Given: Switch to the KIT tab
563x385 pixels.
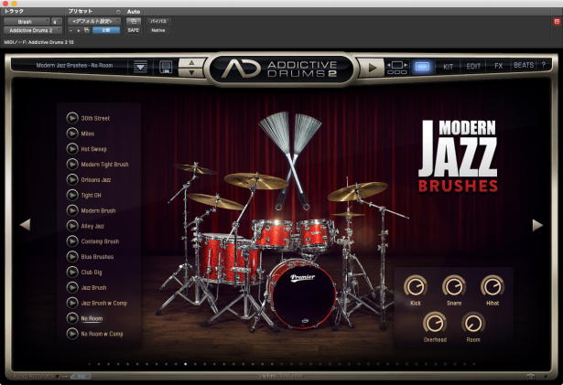Looking at the screenshot, I should pos(448,66).
